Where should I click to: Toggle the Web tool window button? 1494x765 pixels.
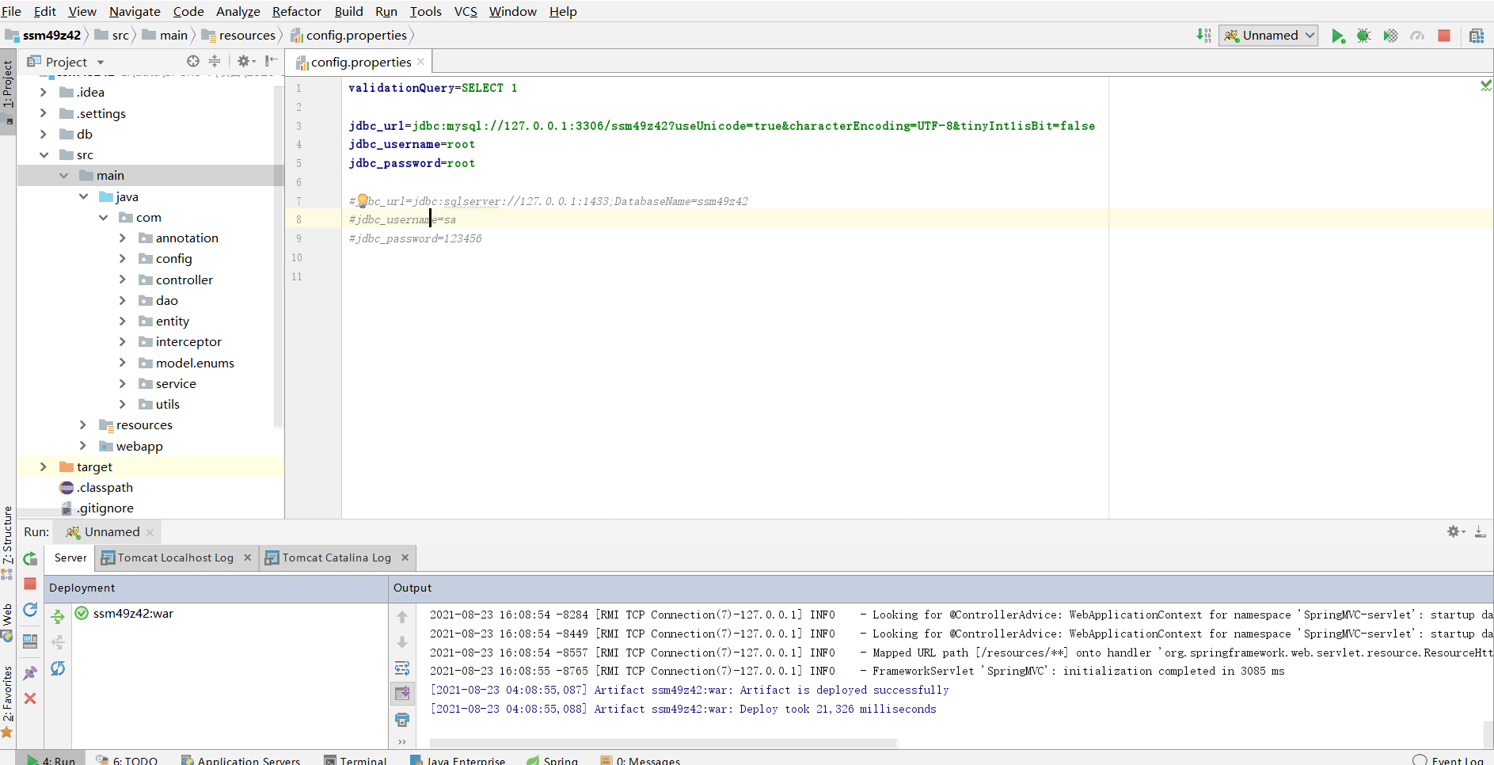tap(8, 622)
